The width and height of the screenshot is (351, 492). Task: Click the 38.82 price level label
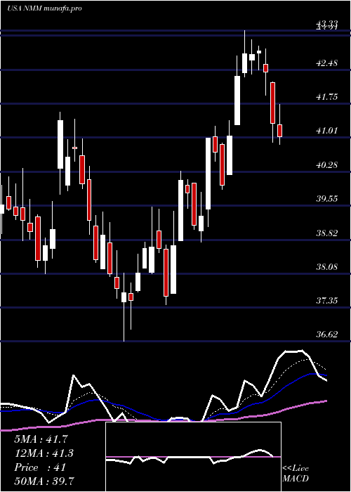(327, 233)
